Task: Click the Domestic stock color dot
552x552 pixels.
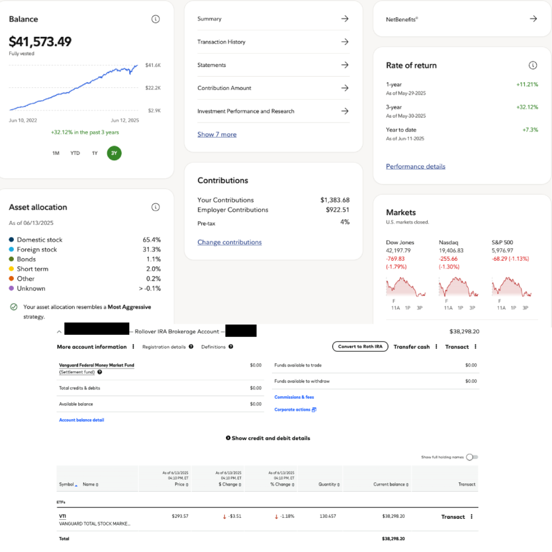Action: coord(11,240)
